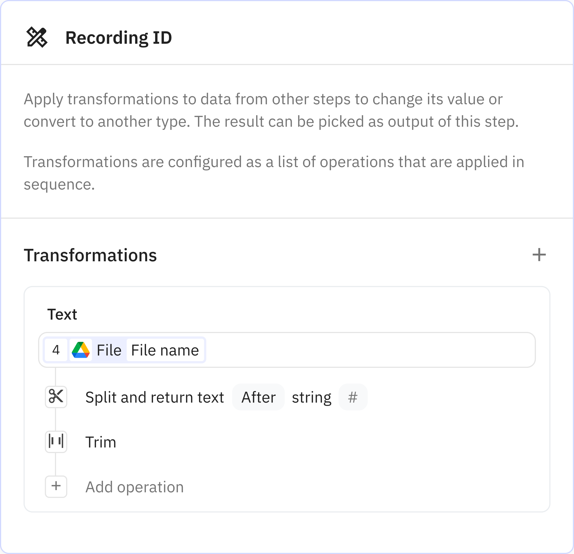Screen dimensions: 574x554
Task: Click the File label in the data token
Action: [x=109, y=350]
